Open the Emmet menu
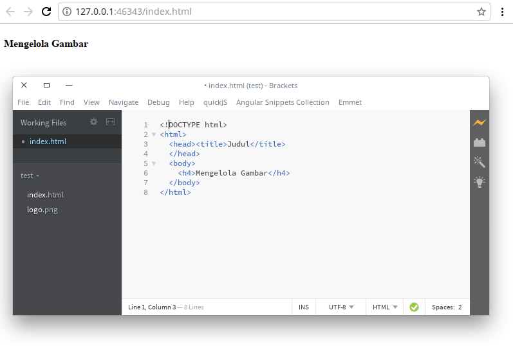The image size is (513, 346). [350, 102]
